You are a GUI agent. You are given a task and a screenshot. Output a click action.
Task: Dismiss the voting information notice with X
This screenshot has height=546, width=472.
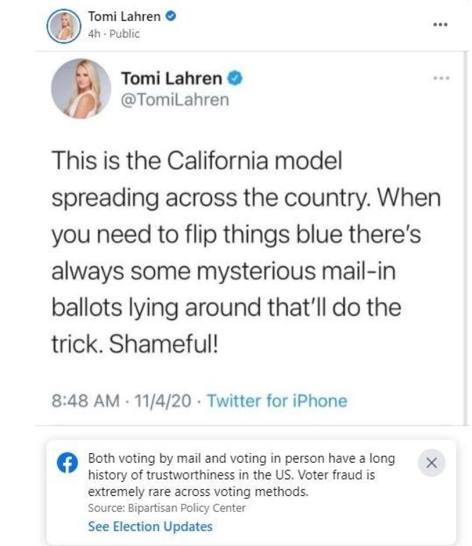(431, 463)
